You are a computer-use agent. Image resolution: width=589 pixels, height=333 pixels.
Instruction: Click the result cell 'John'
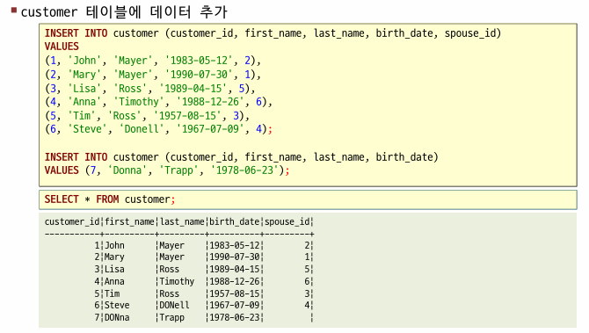point(114,245)
